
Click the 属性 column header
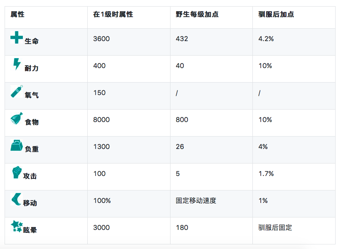17,15
